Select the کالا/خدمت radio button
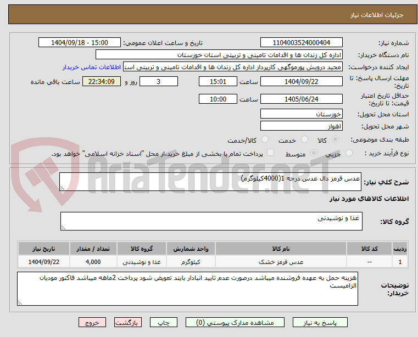Screen dimensions: 418x337 coord(265,139)
